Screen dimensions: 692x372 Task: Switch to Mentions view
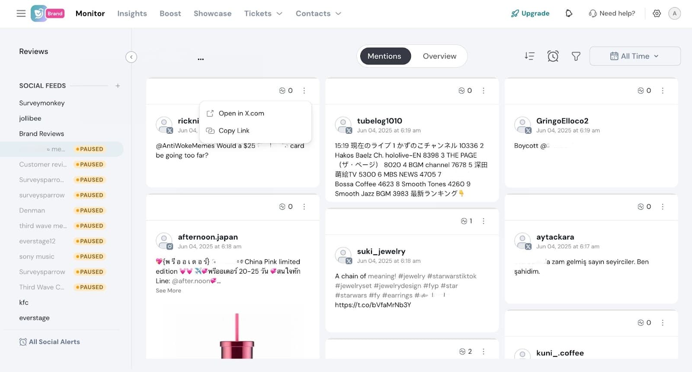[x=384, y=56]
